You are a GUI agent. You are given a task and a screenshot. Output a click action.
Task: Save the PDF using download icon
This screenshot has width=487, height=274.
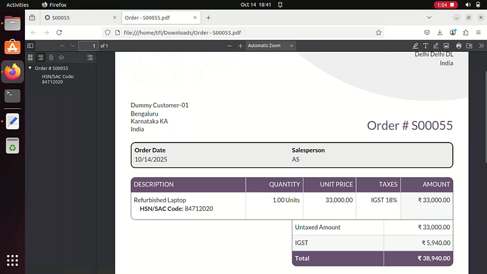[469, 46]
